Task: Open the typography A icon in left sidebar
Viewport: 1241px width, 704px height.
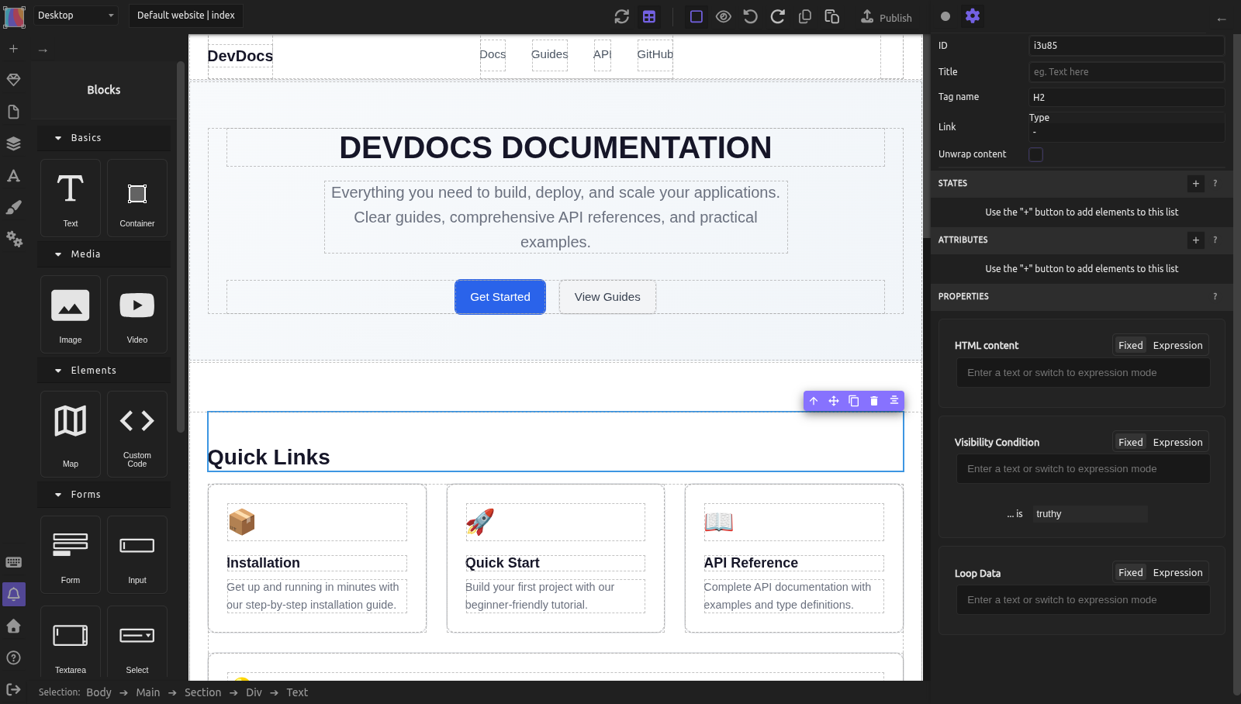Action: tap(13, 176)
